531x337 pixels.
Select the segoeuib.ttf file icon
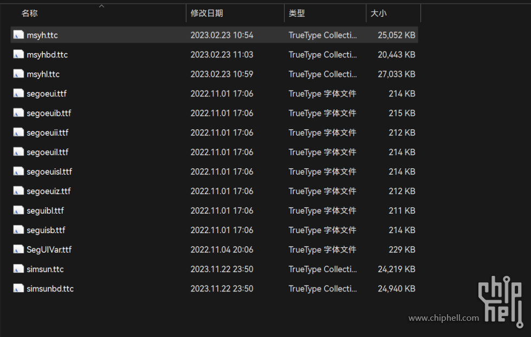click(18, 113)
